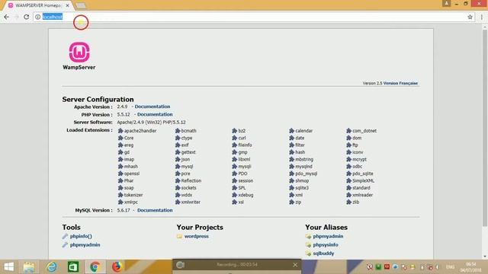Click folder icon beside sqlbuddy alias
This screenshot has height=274, width=488.
pos(308,253)
